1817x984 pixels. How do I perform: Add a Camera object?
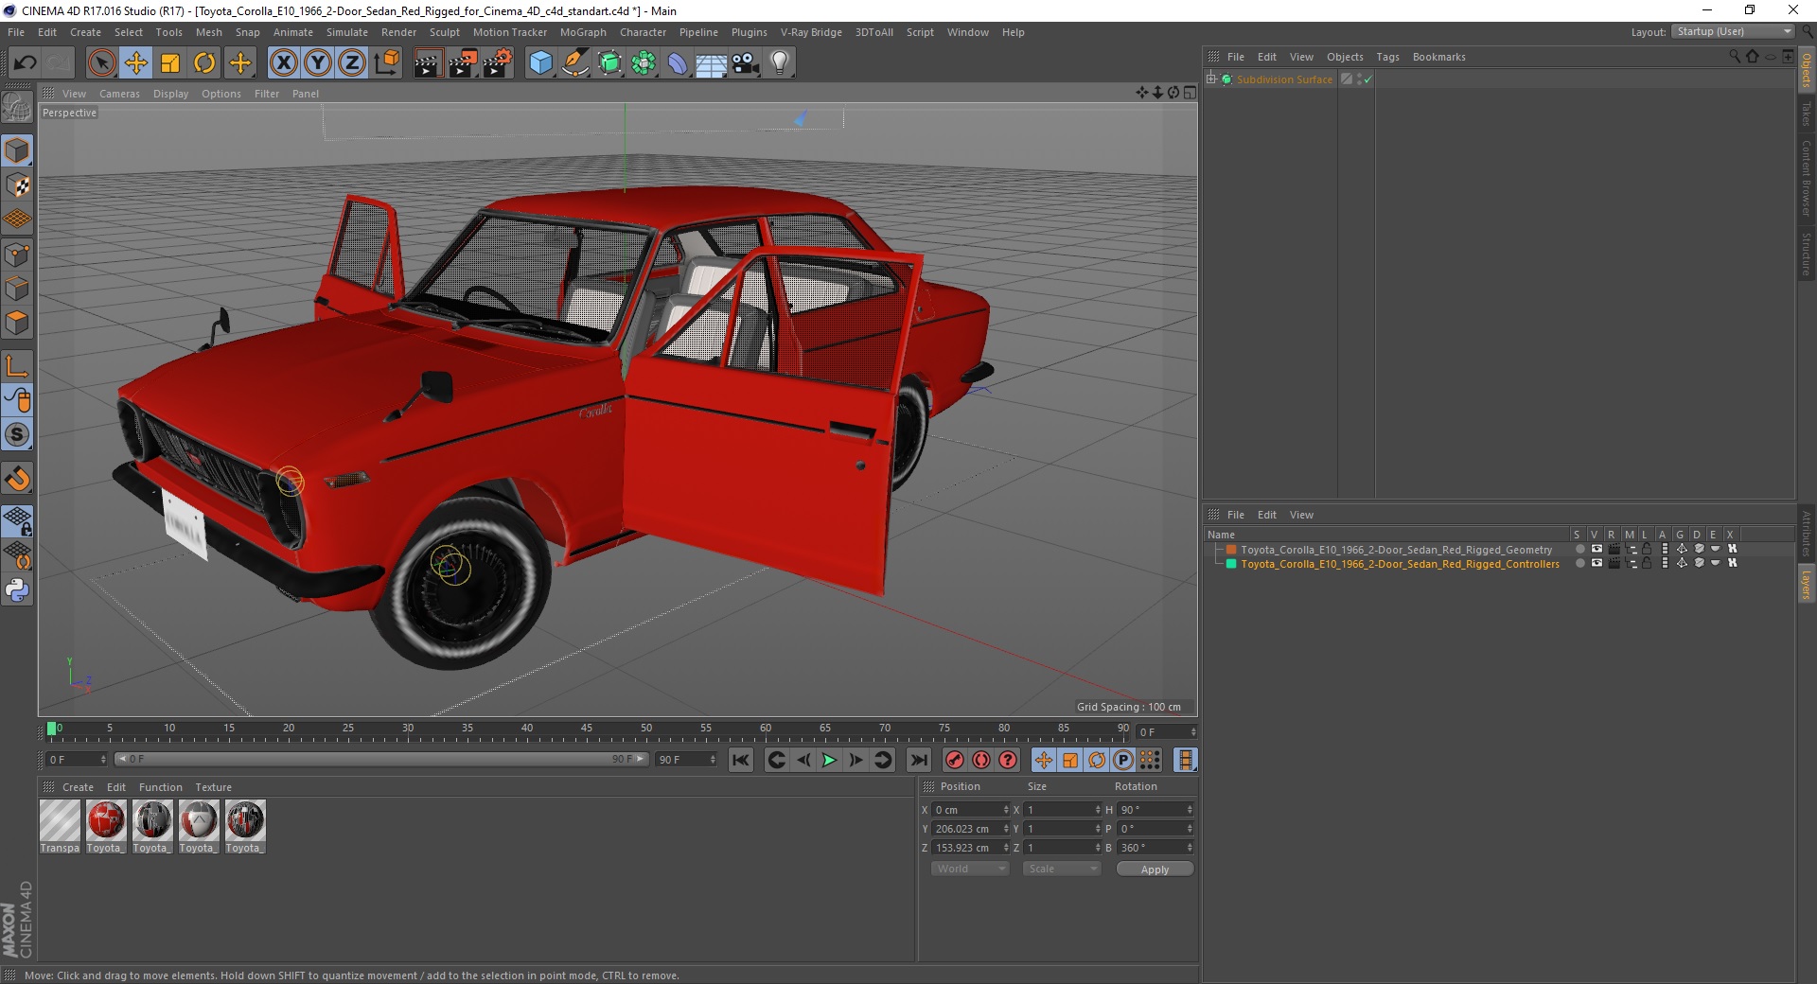point(746,63)
